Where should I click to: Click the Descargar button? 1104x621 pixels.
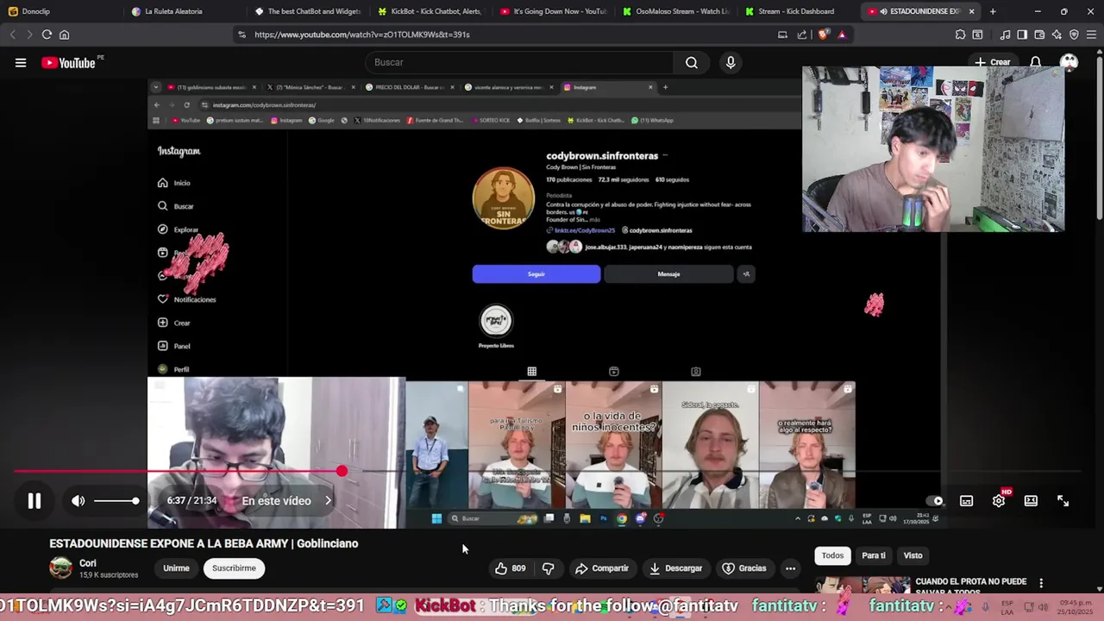(x=675, y=568)
